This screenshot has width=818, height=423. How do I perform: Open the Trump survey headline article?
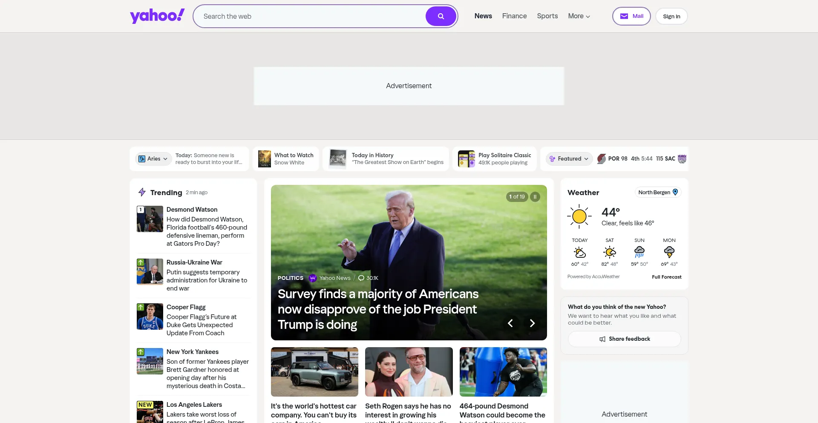(x=378, y=309)
